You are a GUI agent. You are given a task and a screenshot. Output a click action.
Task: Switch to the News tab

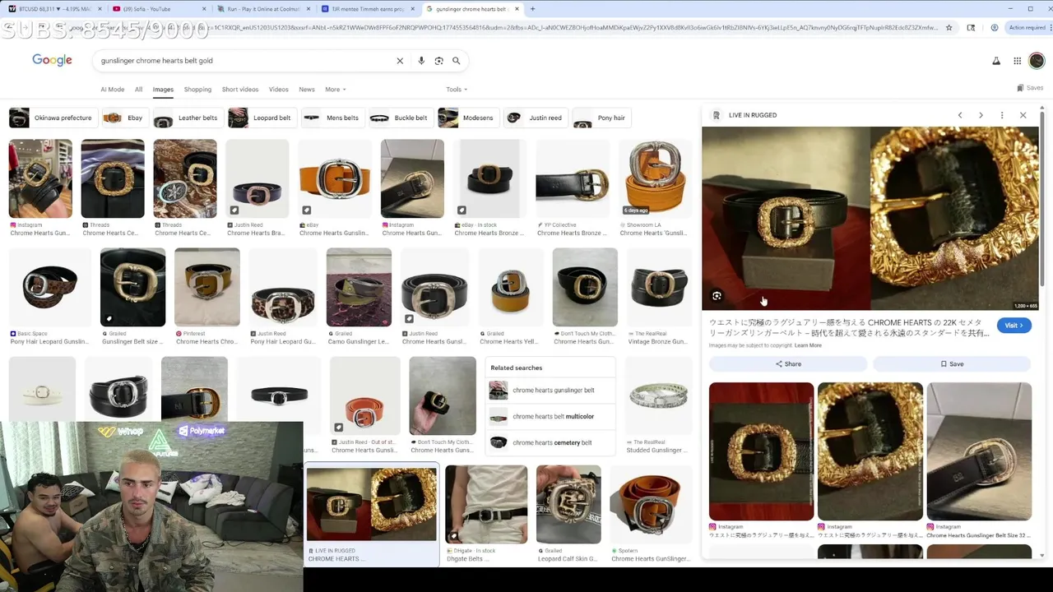[307, 90]
